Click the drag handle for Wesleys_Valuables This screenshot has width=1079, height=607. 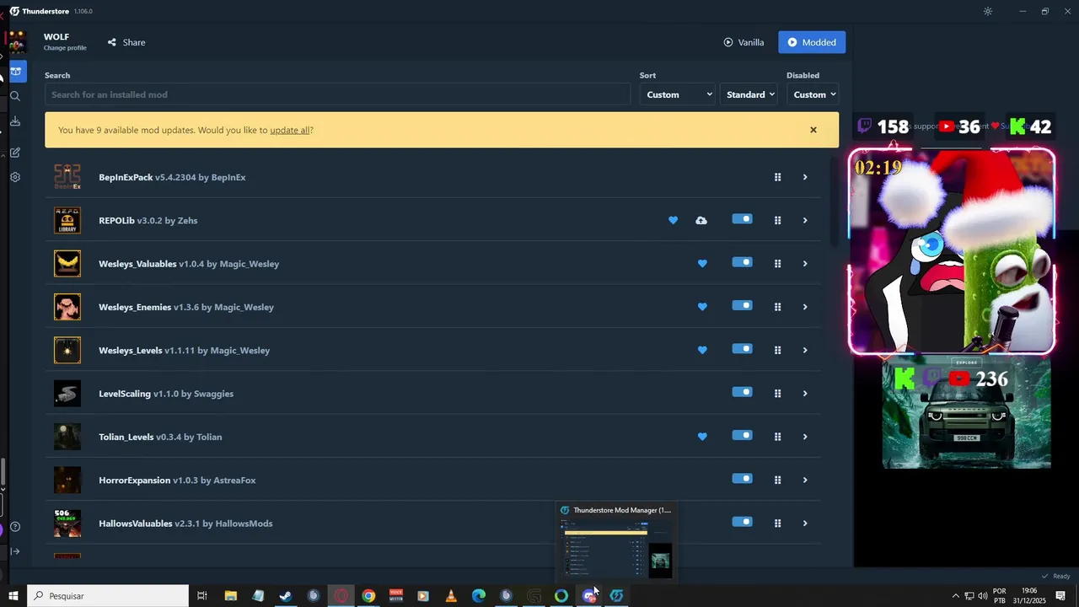pos(777,264)
